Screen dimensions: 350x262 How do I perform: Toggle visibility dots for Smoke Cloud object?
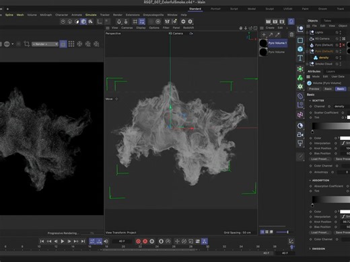(341, 64)
